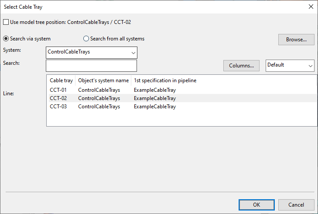Select the CCT-02 cable tray row

(58, 98)
